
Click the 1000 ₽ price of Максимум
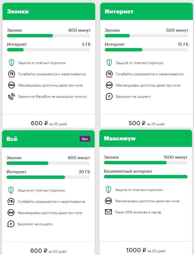[x=136, y=250]
